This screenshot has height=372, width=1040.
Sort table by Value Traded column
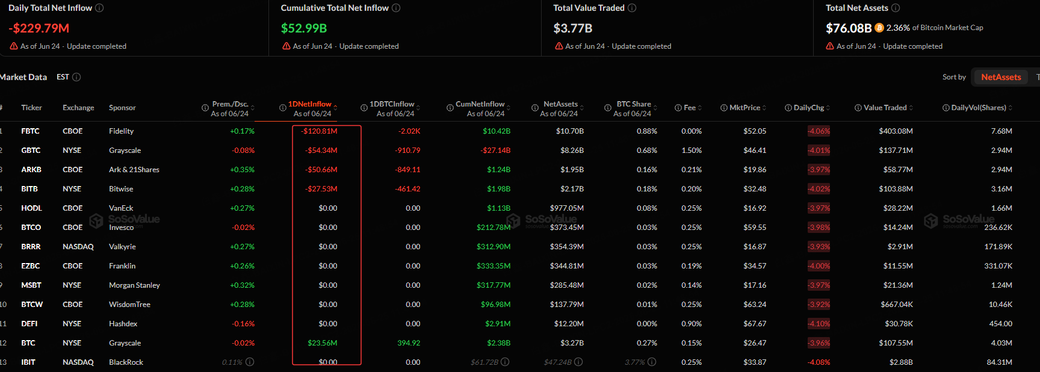click(911, 108)
